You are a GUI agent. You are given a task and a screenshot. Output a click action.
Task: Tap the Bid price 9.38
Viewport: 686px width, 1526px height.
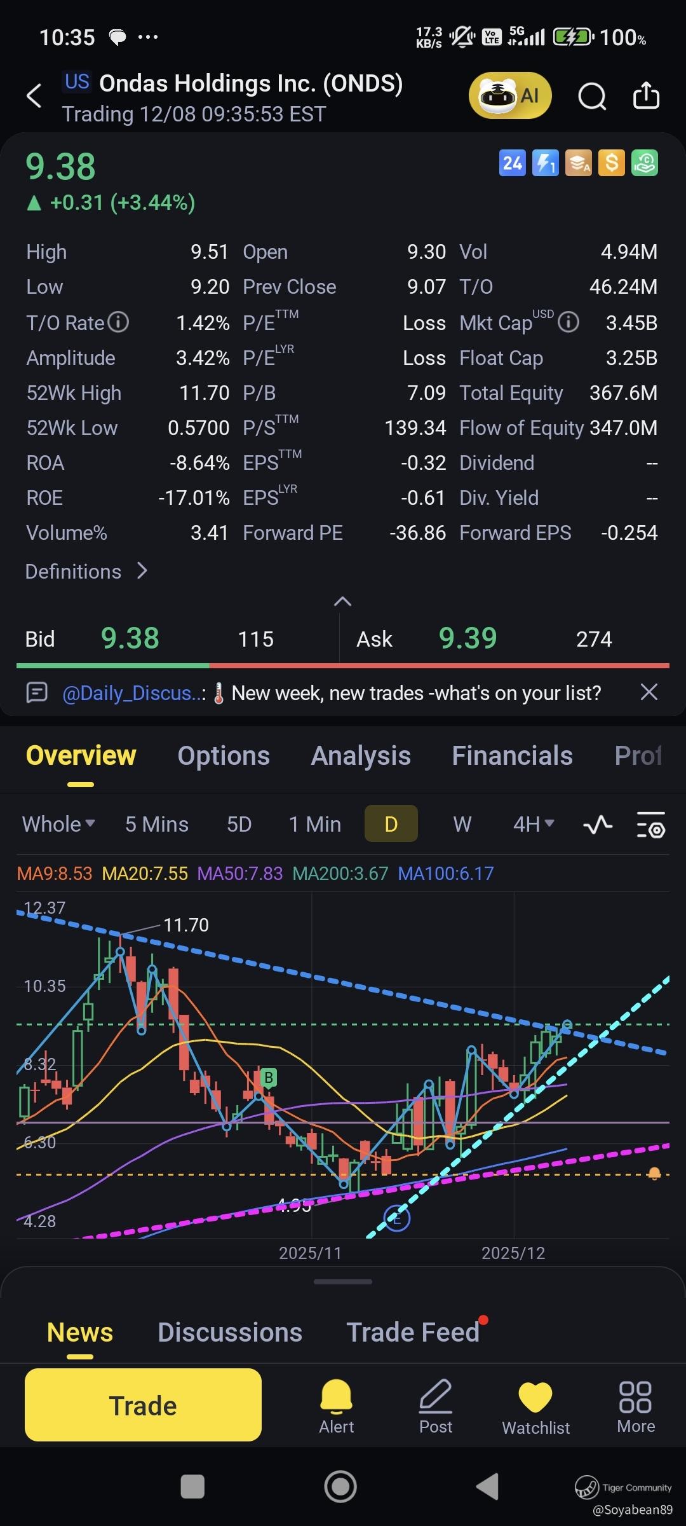[130, 638]
